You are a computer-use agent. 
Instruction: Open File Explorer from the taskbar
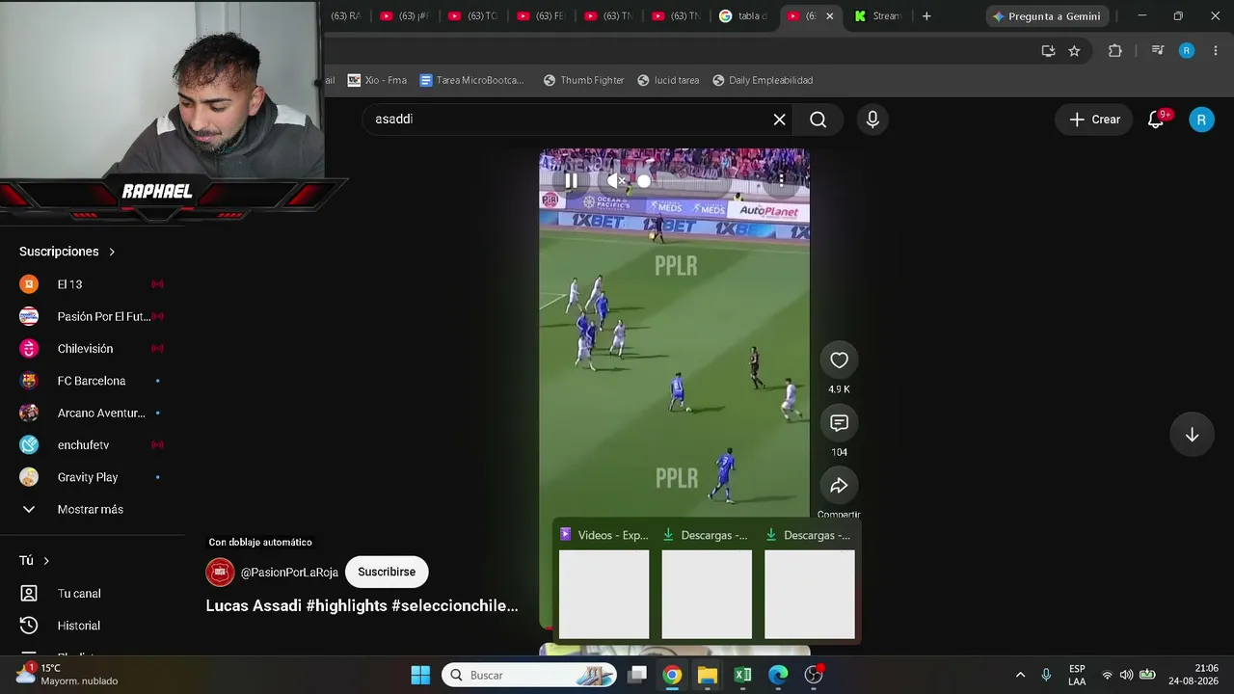pos(708,675)
